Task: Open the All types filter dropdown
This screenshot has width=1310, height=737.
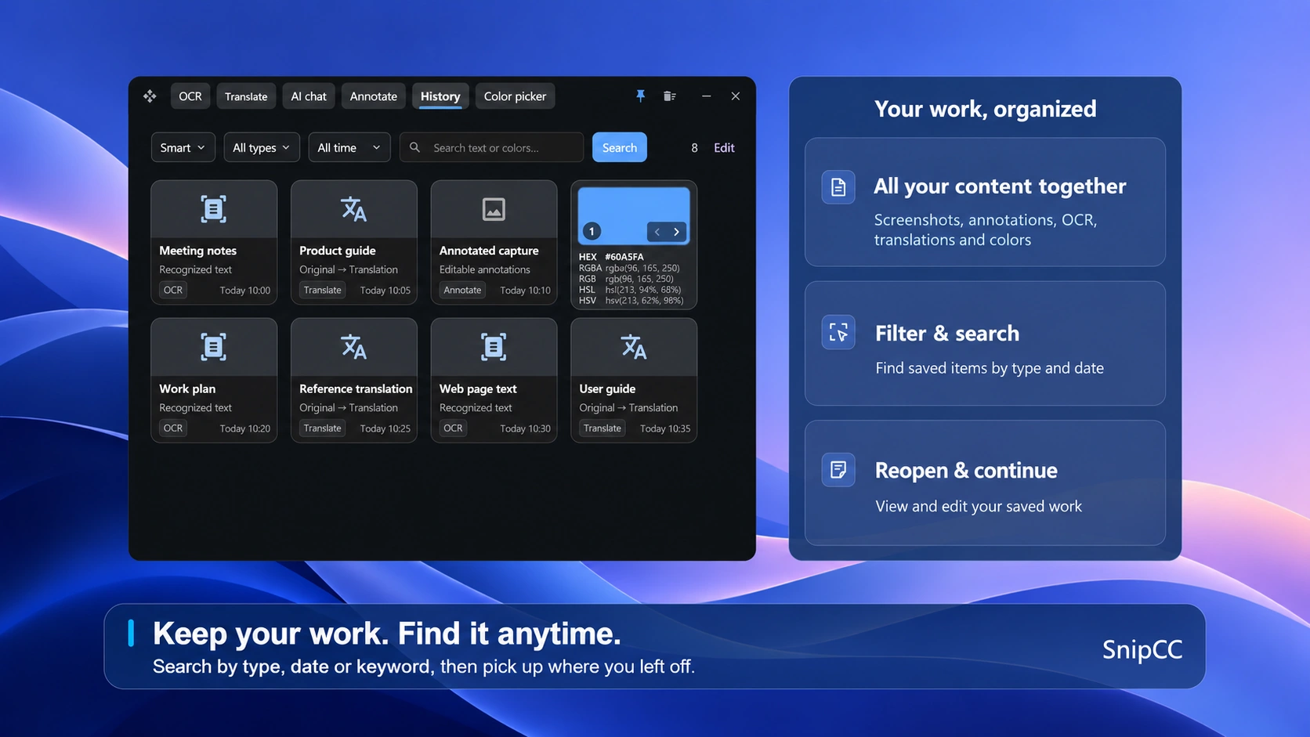Action: (262, 147)
